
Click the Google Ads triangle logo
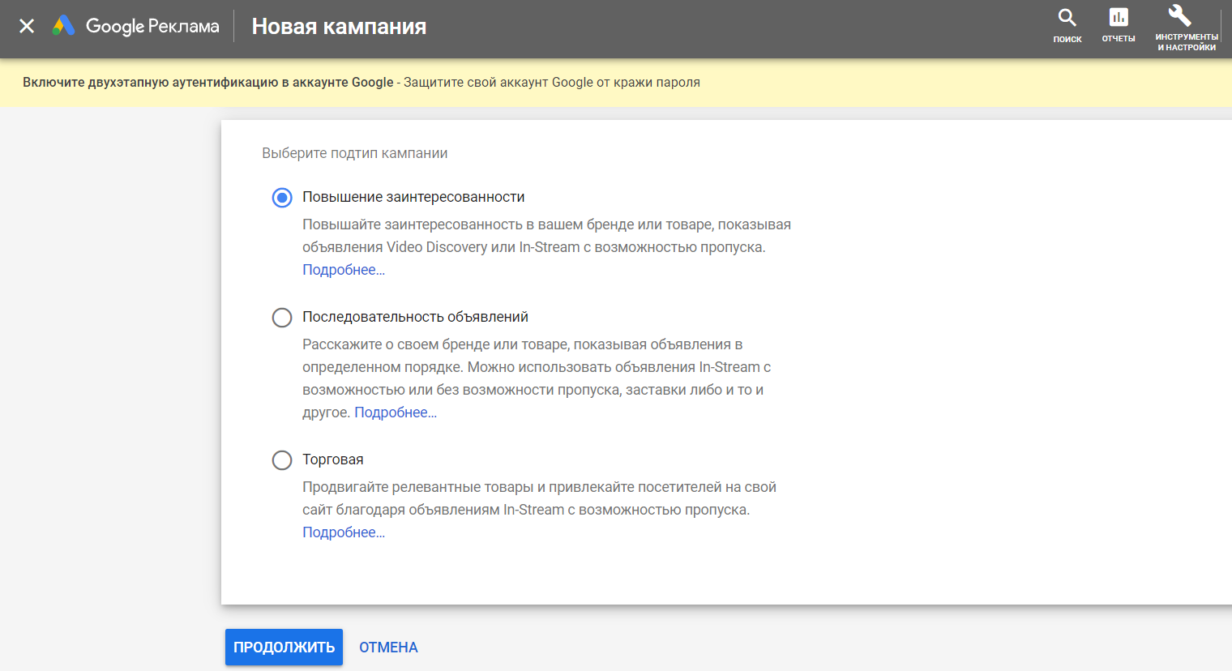(63, 26)
